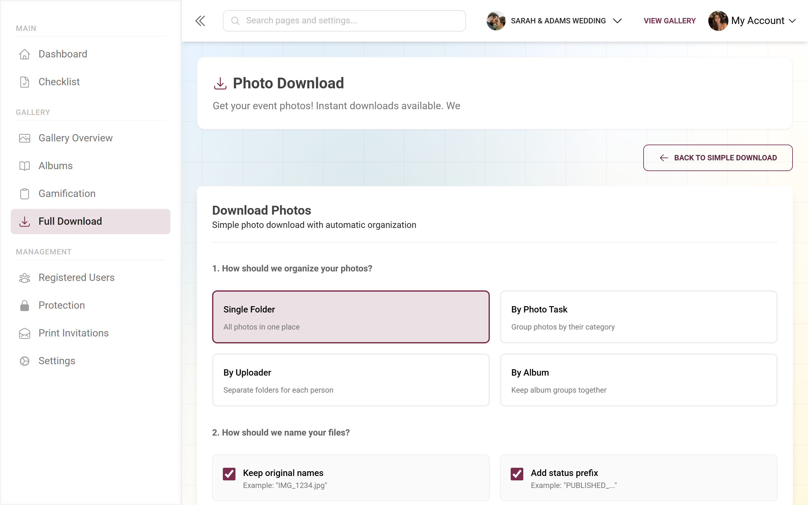Click the Gamification clipboard icon

(x=24, y=193)
